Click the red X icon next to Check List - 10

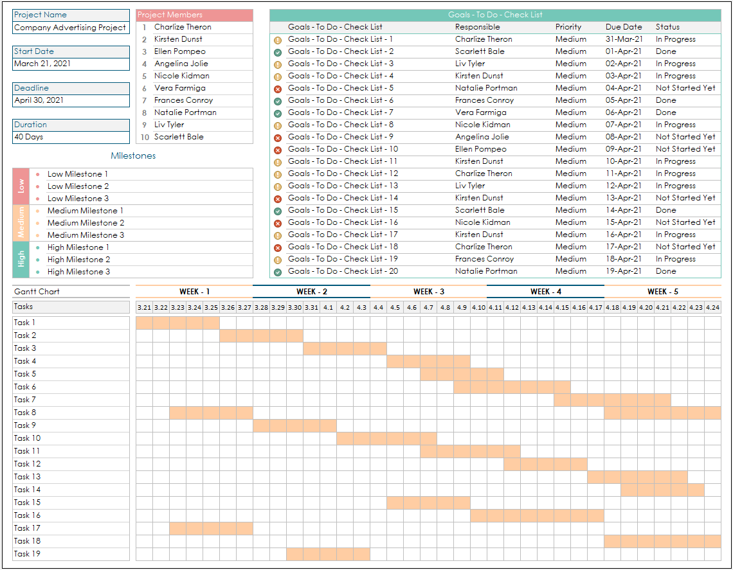[x=278, y=148]
